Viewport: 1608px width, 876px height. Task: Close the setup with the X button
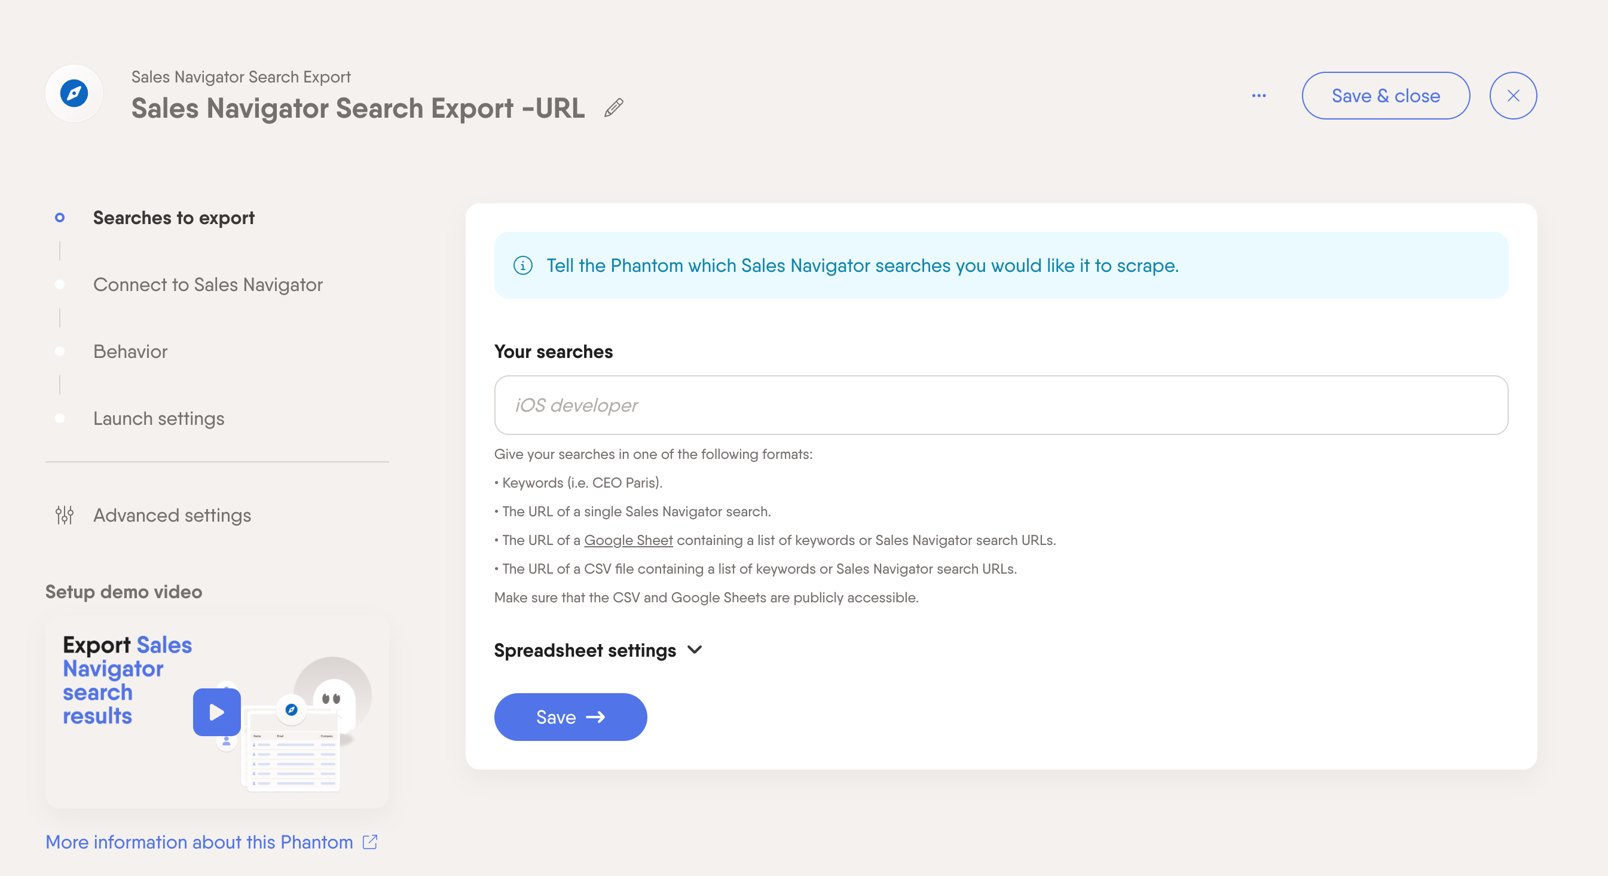(x=1512, y=96)
